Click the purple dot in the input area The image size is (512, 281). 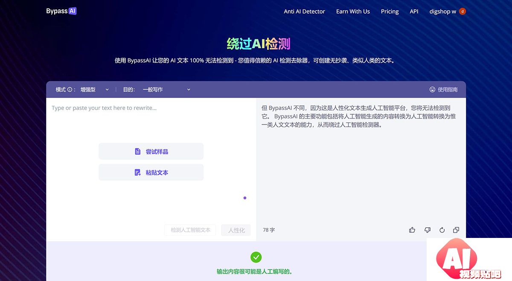coord(245,198)
